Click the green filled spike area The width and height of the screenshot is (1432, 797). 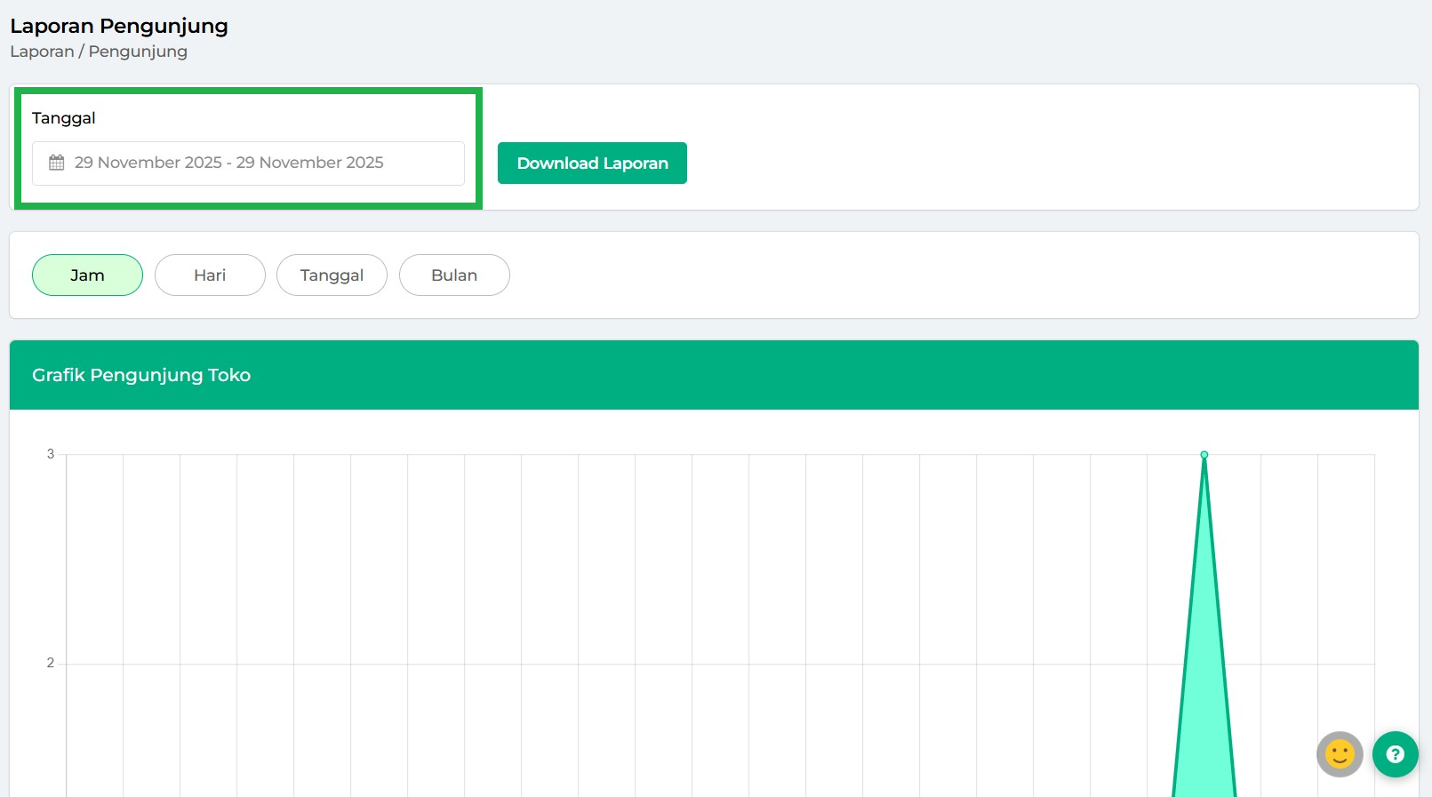[x=1204, y=711]
